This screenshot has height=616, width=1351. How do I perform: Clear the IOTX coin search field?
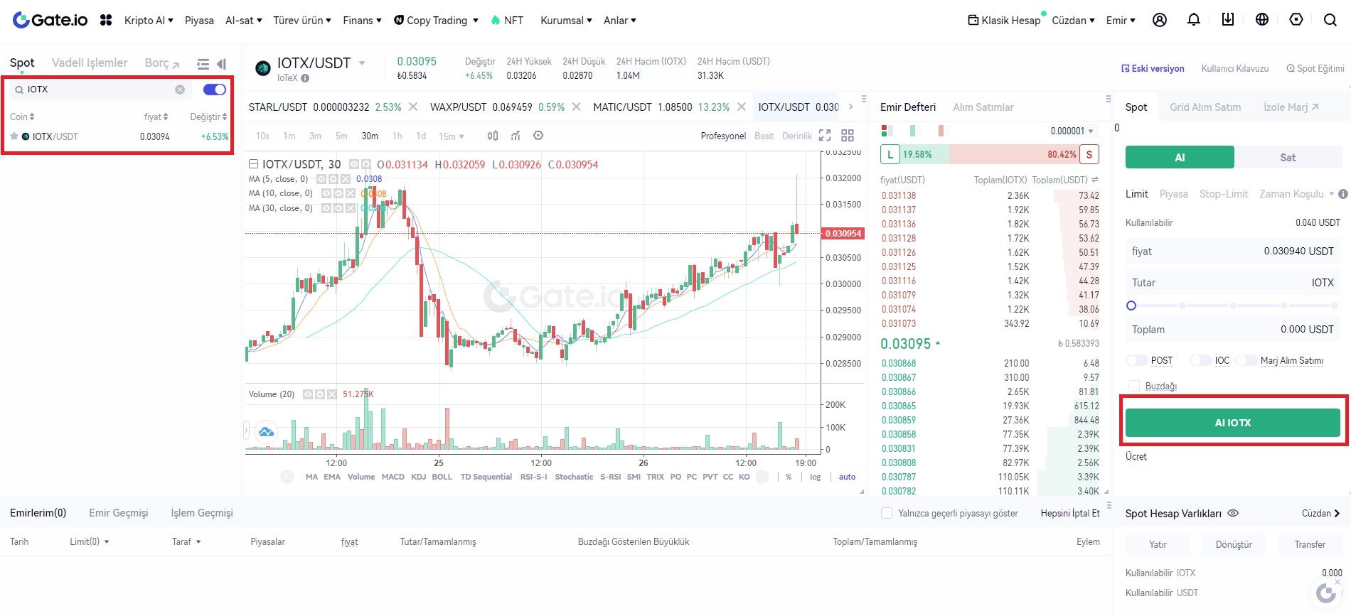[x=180, y=90]
